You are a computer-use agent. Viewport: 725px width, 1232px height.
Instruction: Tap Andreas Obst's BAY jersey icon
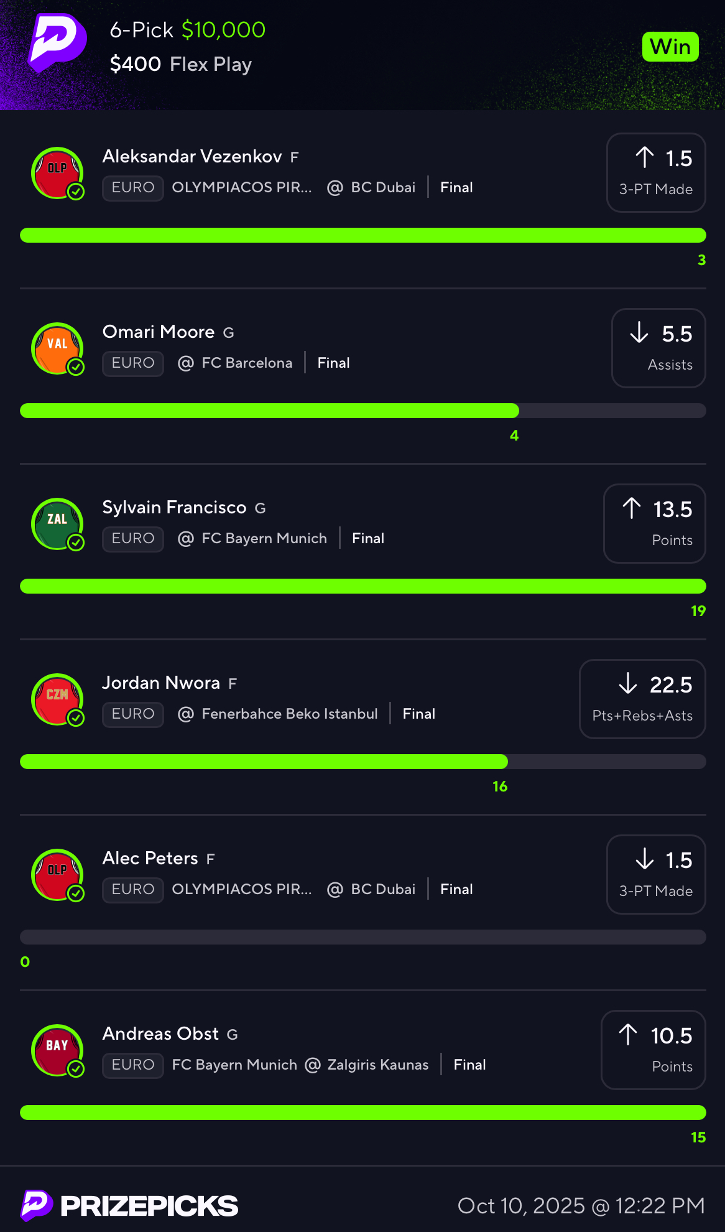[x=57, y=1050]
